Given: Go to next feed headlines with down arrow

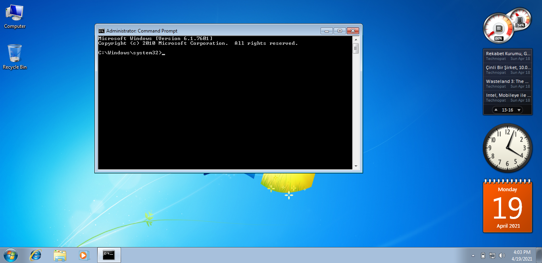Looking at the screenshot, I should (519, 110).
